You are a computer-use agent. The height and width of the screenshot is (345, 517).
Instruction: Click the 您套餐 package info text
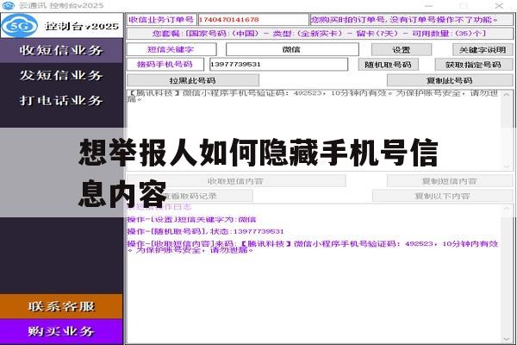(x=320, y=34)
